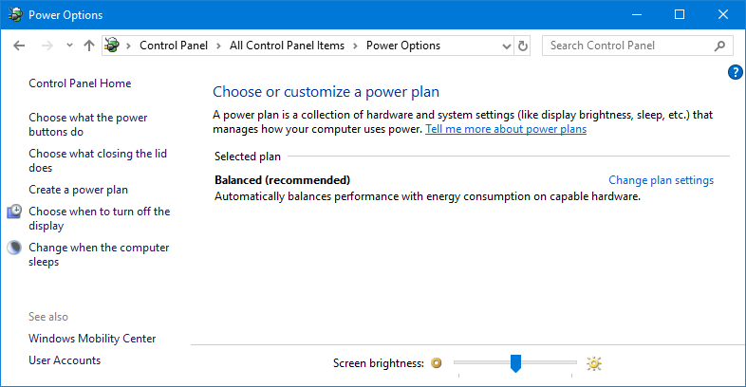Open Create a power plan
The image size is (746, 387).
click(78, 190)
